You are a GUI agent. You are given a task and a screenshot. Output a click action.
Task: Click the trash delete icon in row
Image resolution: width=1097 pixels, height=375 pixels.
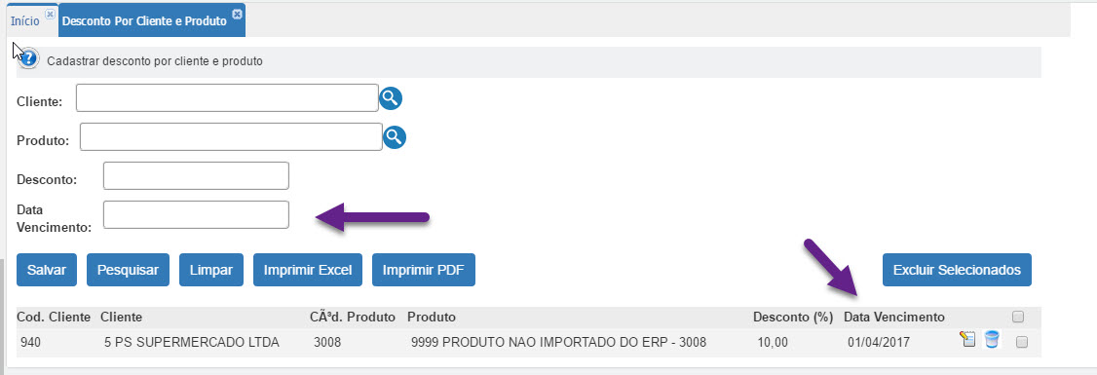click(992, 340)
